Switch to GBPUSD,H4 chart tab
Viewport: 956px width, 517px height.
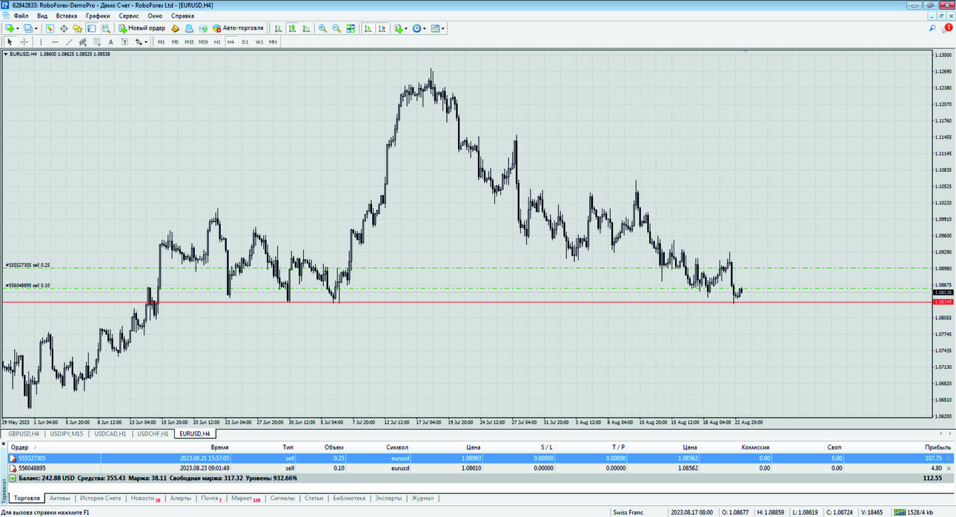click(24, 433)
